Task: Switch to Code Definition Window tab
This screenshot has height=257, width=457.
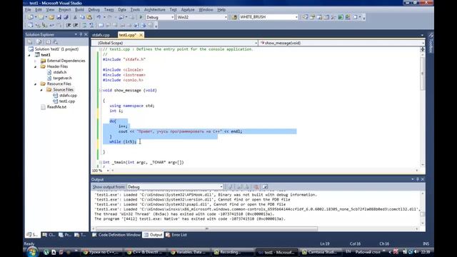Action: click(116, 235)
